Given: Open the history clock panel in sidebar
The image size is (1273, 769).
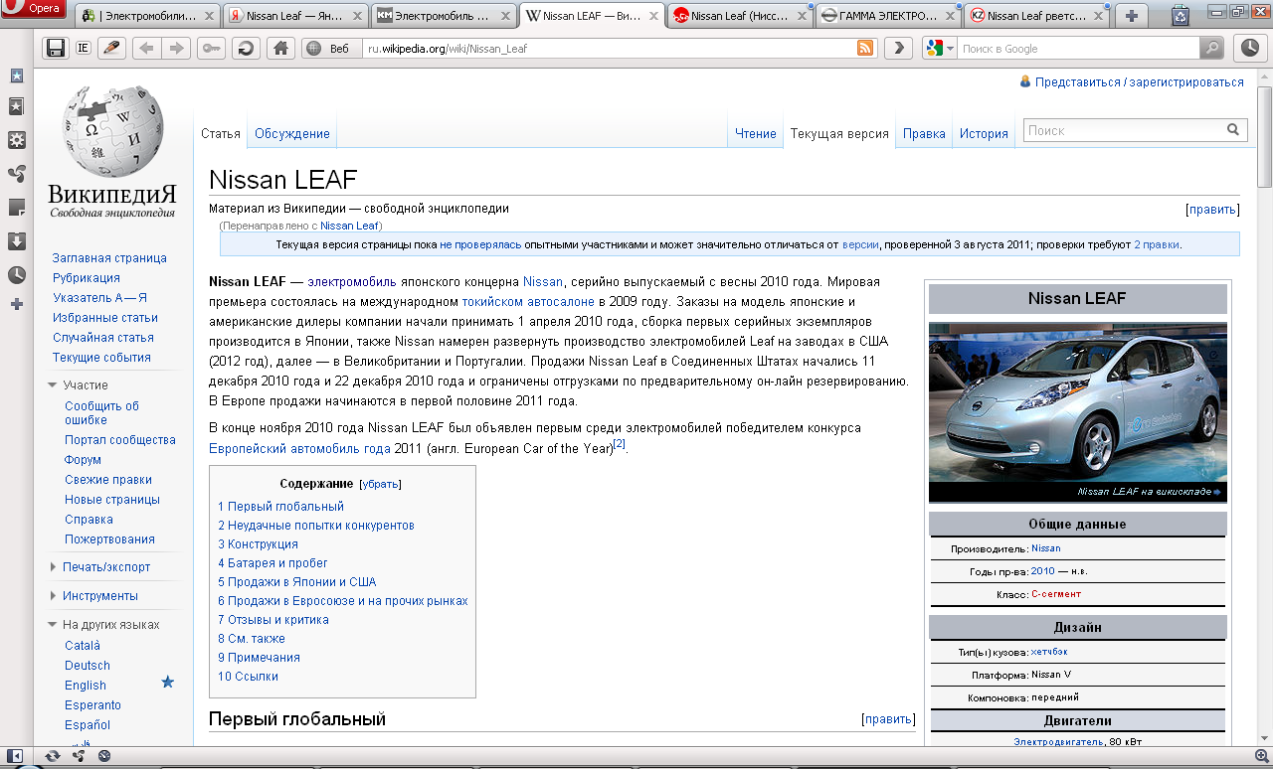Looking at the screenshot, I should 16,275.
